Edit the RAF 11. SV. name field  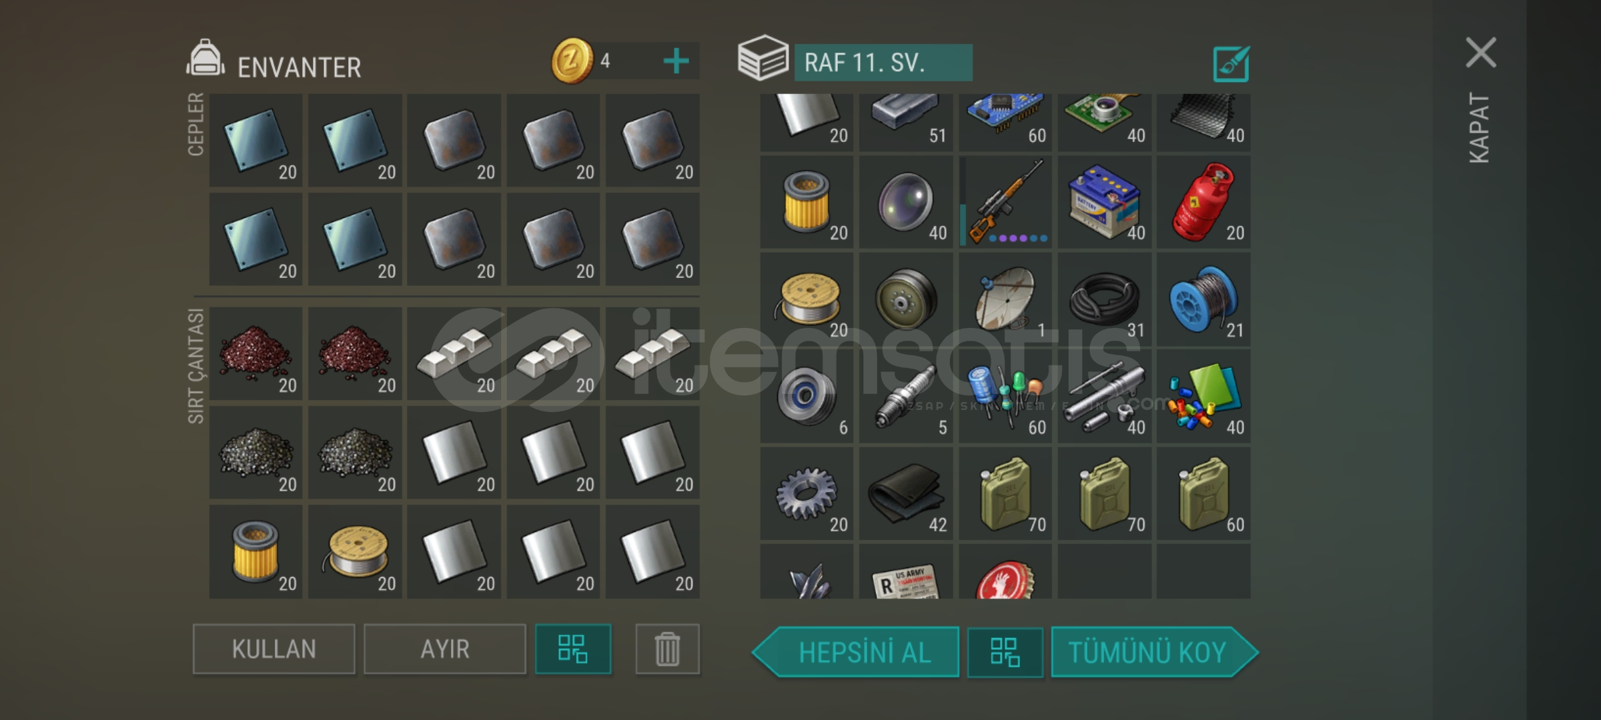click(x=883, y=63)
